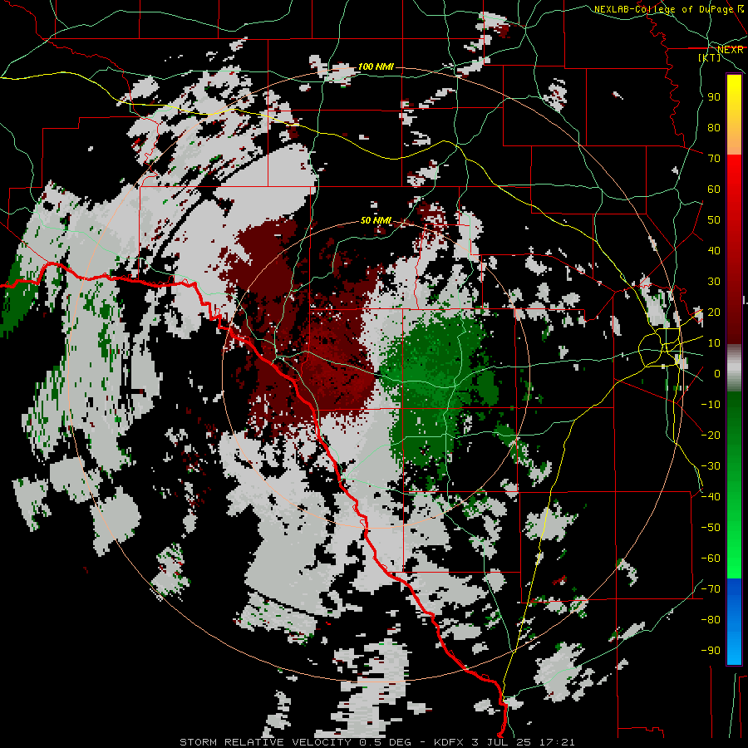Click the 40 value on velocity scale
This screenshot has height=748, width=748.
pos(714,251)
